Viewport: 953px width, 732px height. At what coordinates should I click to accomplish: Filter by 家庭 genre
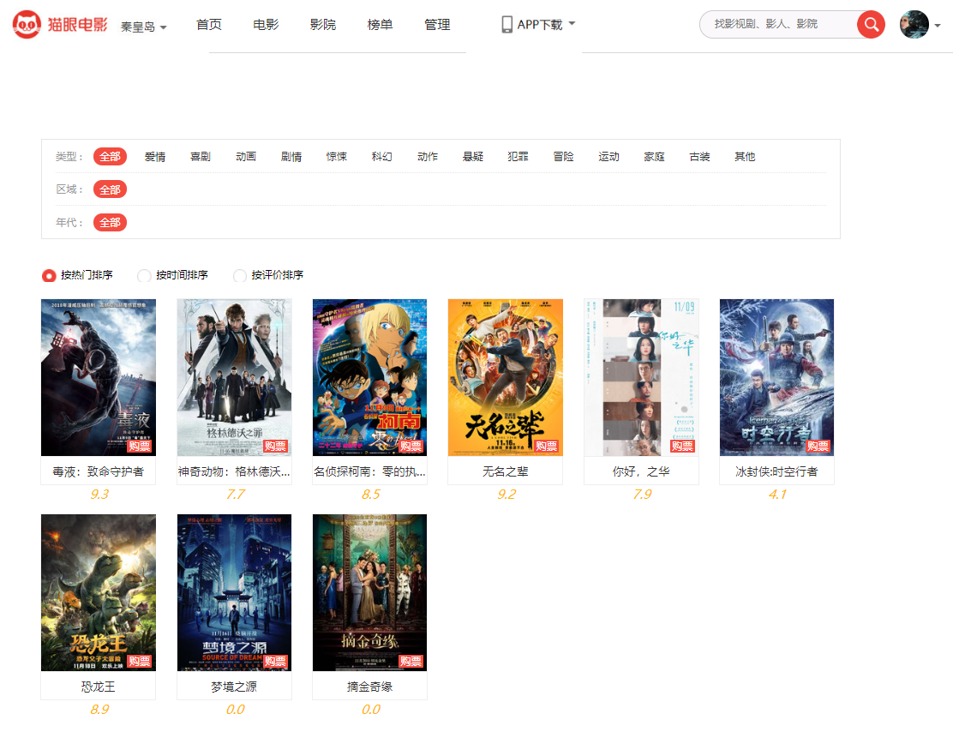(654, 157)
